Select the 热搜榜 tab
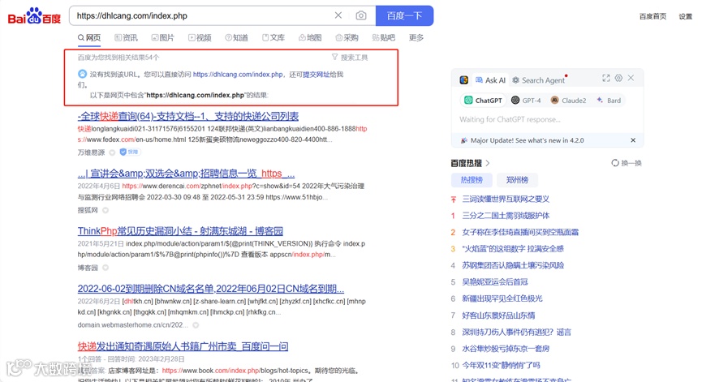Viewport: 702px width, 382px height. click(472, 180)
